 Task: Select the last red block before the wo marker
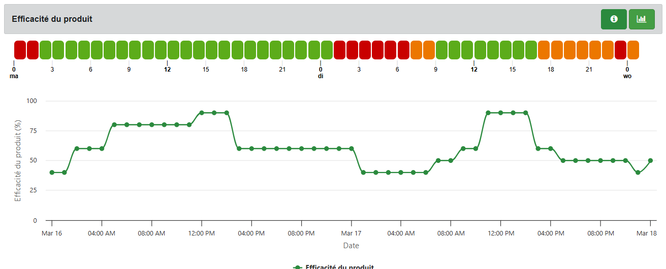620,50
